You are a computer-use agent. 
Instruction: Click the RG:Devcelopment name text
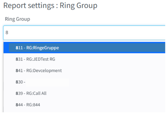coord(44,71)
